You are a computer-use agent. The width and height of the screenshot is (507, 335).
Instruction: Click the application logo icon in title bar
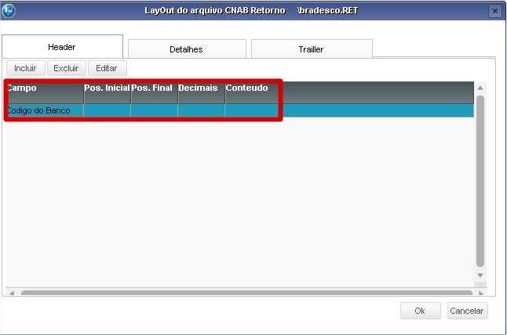pyautogui.click(x=9, y=11)
